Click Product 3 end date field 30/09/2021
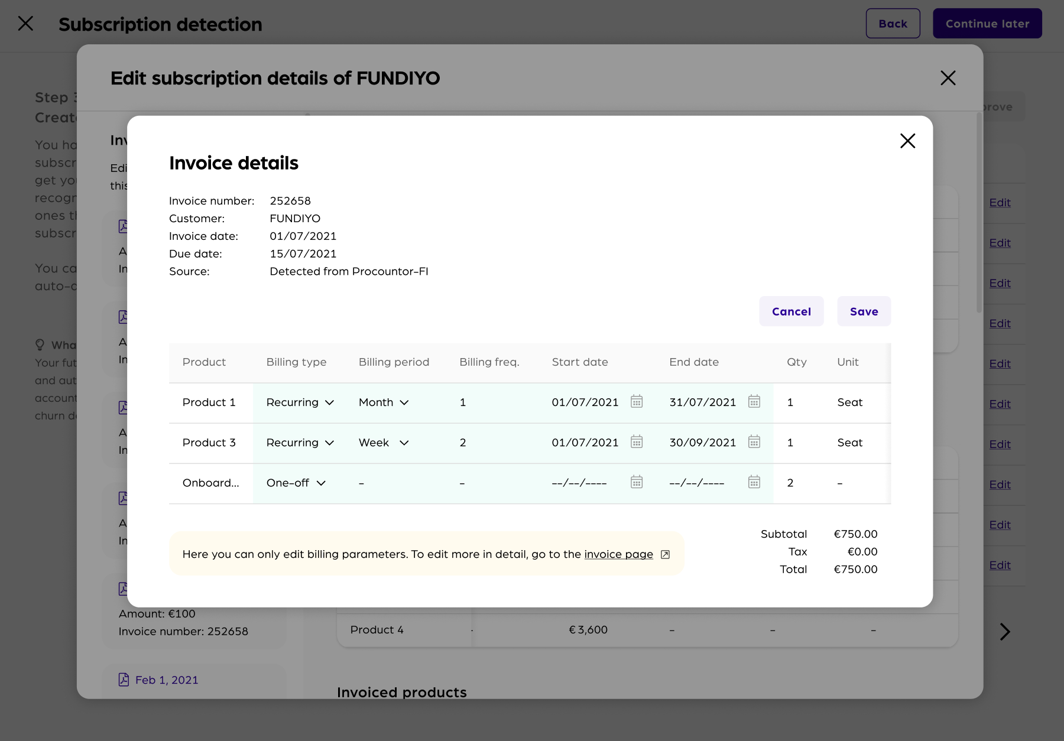The image size is (1064, 741). click(702, 443)
